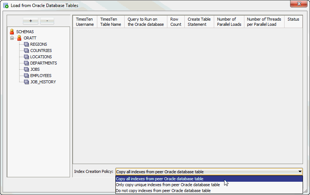Select the EMPLOYEES table name

coord(41,76)
